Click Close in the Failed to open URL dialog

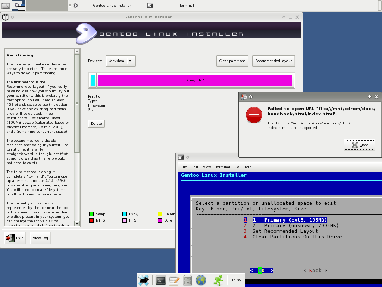click(x=359, y=145)
